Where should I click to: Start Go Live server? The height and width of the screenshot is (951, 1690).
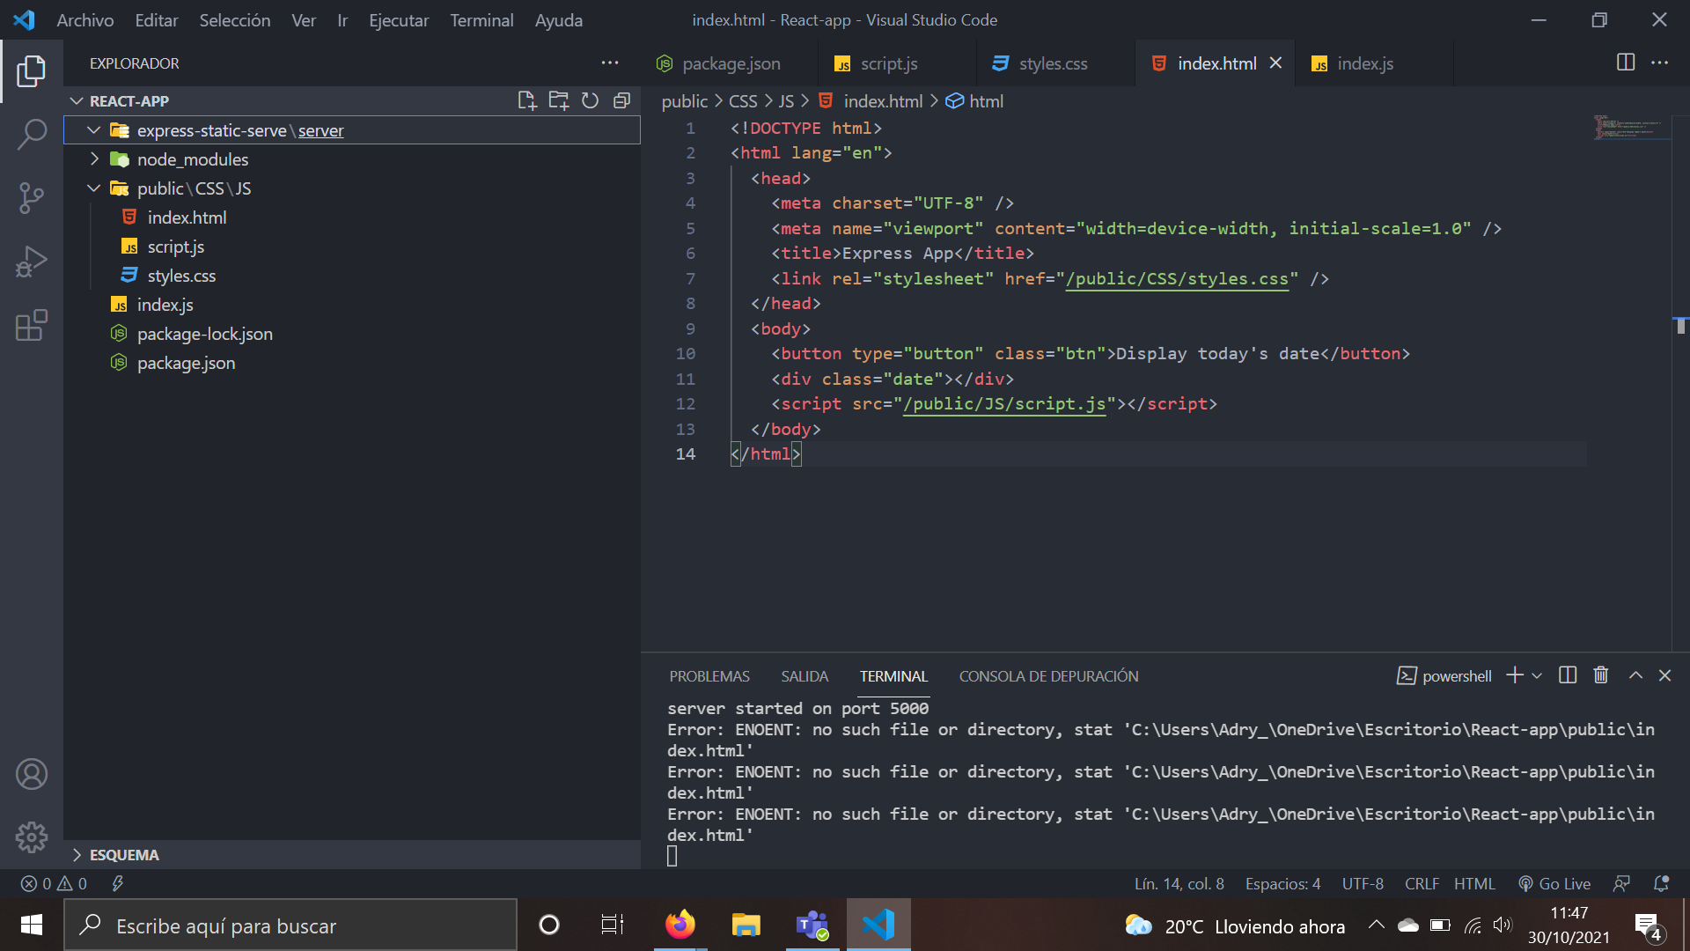pos(1554,883)
